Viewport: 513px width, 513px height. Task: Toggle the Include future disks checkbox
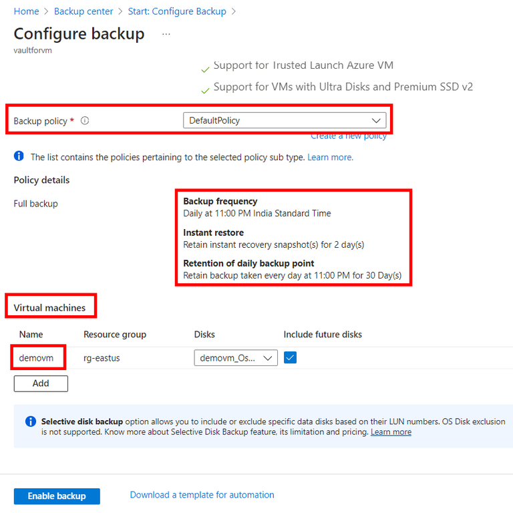pyautogui.click(x=290, y=357)
